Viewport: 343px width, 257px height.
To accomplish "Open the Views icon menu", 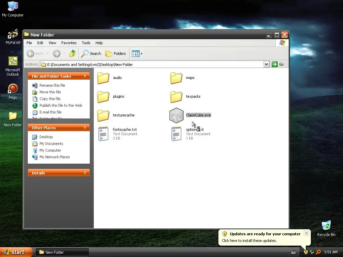I will [x=137, y=54].
